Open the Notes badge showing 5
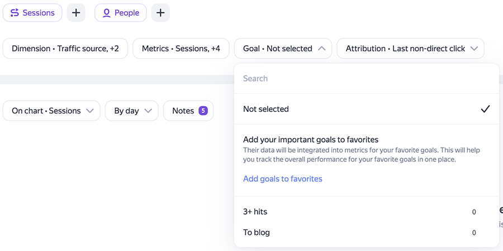 pos(203,111)
